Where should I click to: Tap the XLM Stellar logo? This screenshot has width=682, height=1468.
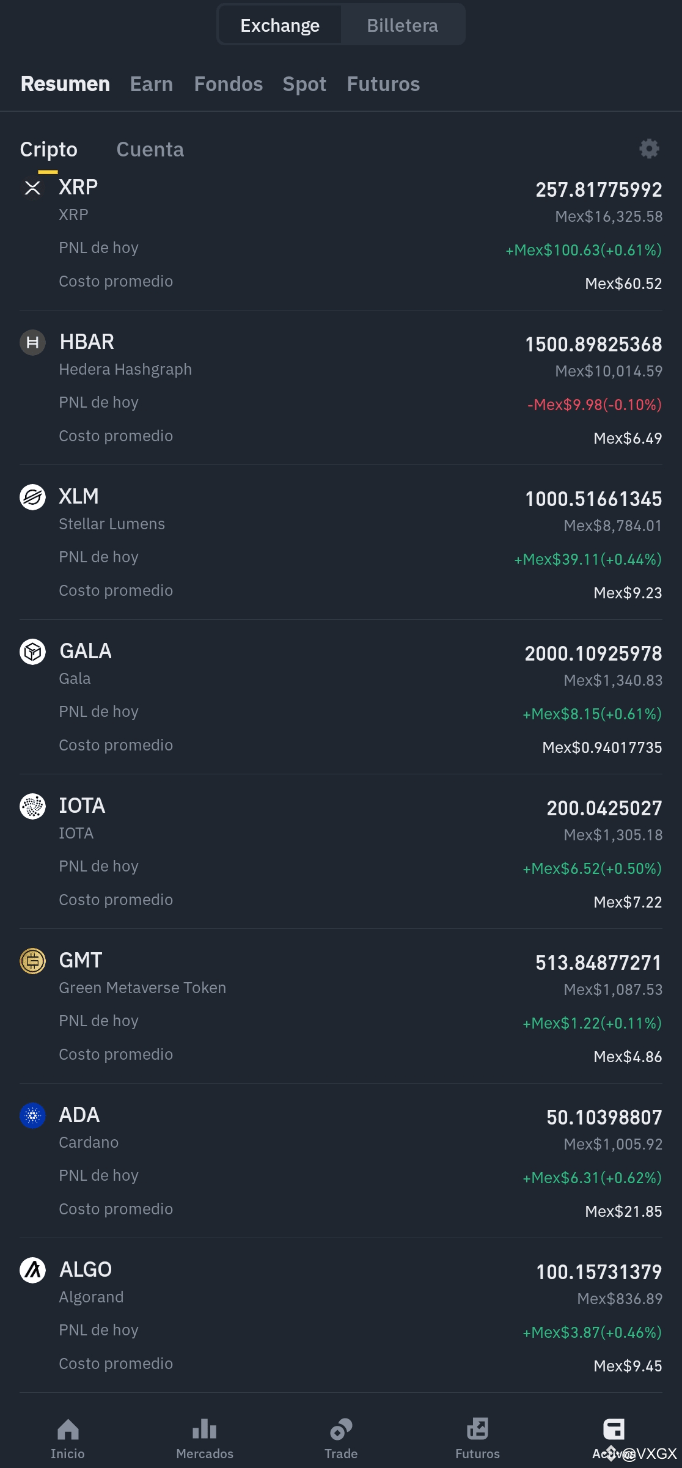[x=32, y=497]
